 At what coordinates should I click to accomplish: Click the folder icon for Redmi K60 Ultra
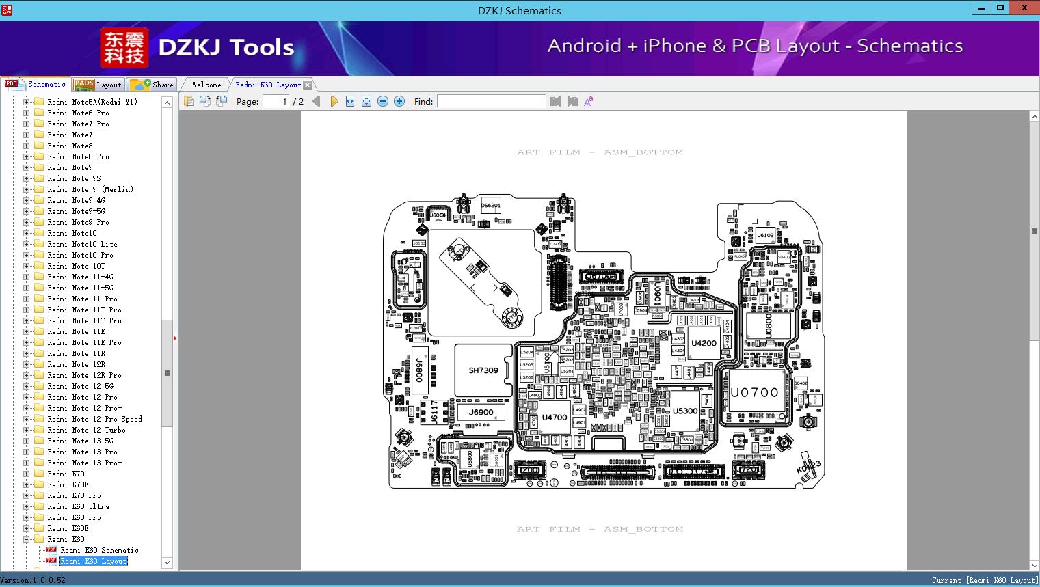point(39,506)
